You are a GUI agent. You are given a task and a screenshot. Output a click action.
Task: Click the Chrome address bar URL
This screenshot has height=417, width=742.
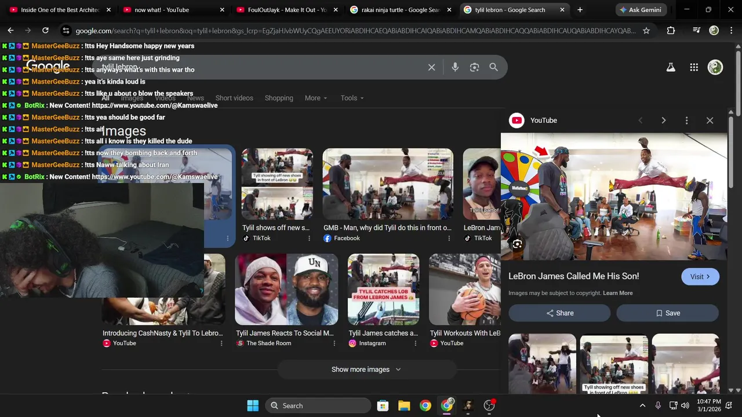(x=356, y=31)
